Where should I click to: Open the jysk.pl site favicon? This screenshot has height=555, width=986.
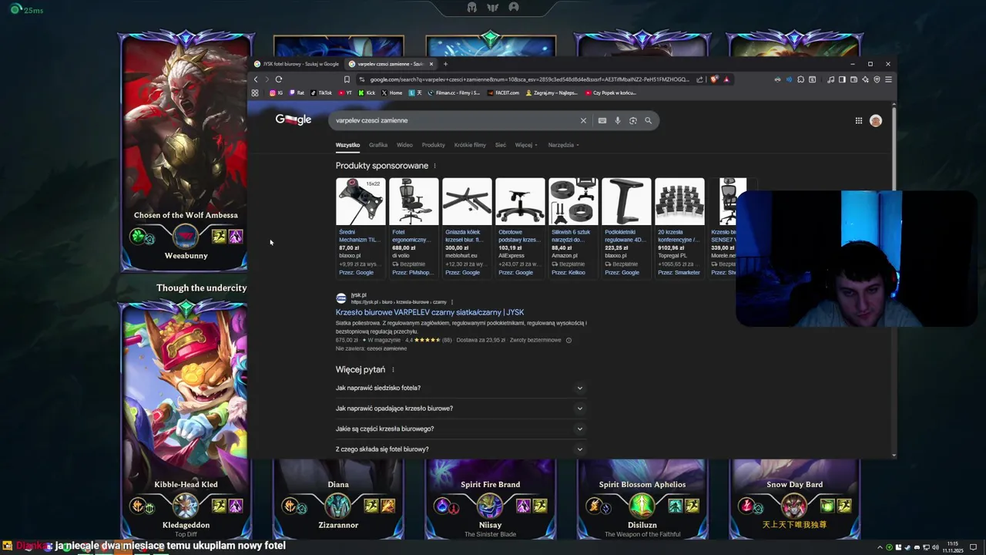click(x=341, y=298)
